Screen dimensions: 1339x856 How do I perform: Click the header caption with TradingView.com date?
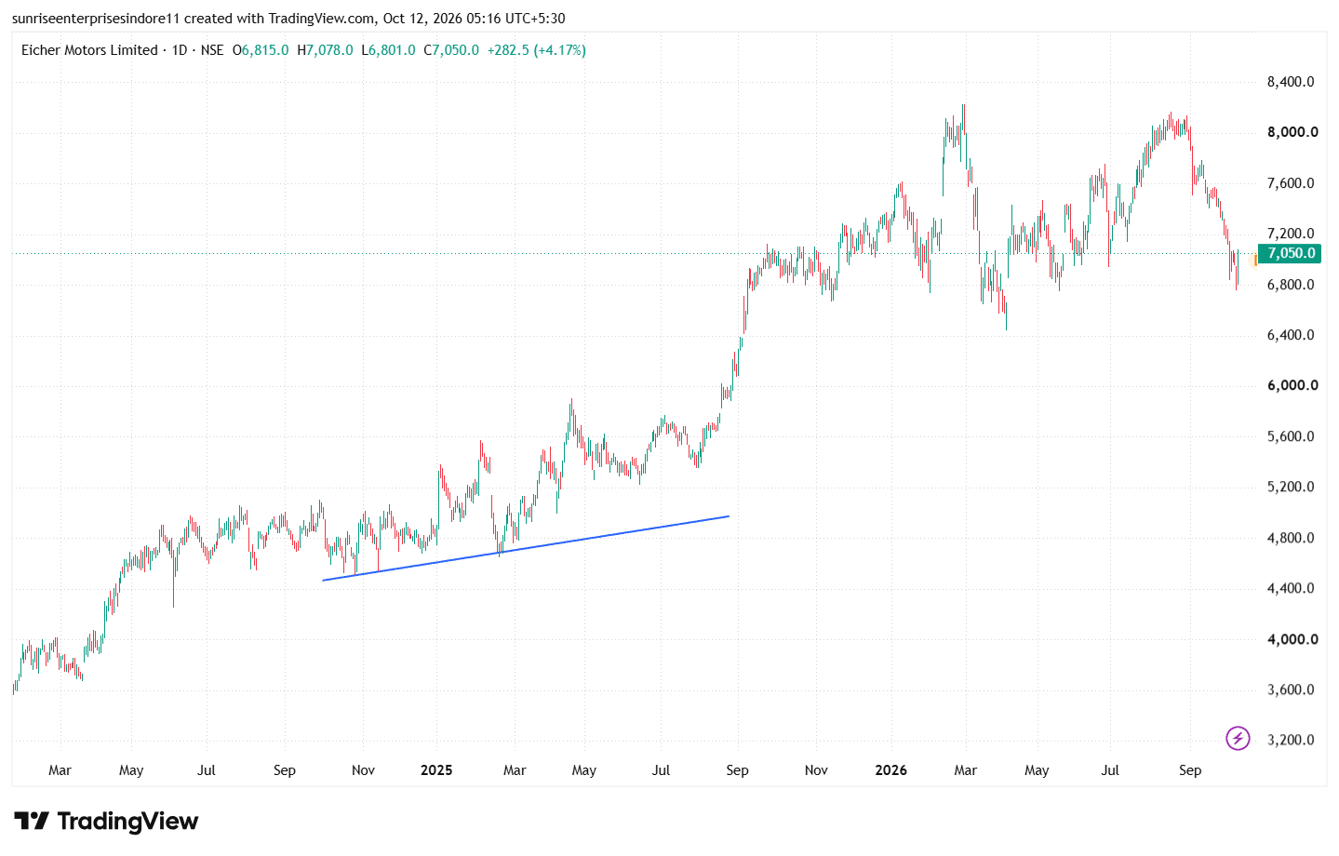pos(288,19)
